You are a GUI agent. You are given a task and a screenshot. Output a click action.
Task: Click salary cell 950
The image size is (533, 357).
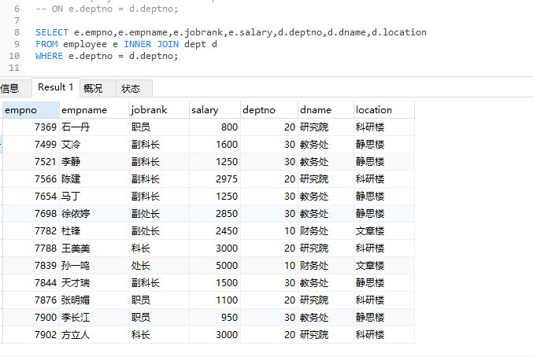(x=215, y=318)
